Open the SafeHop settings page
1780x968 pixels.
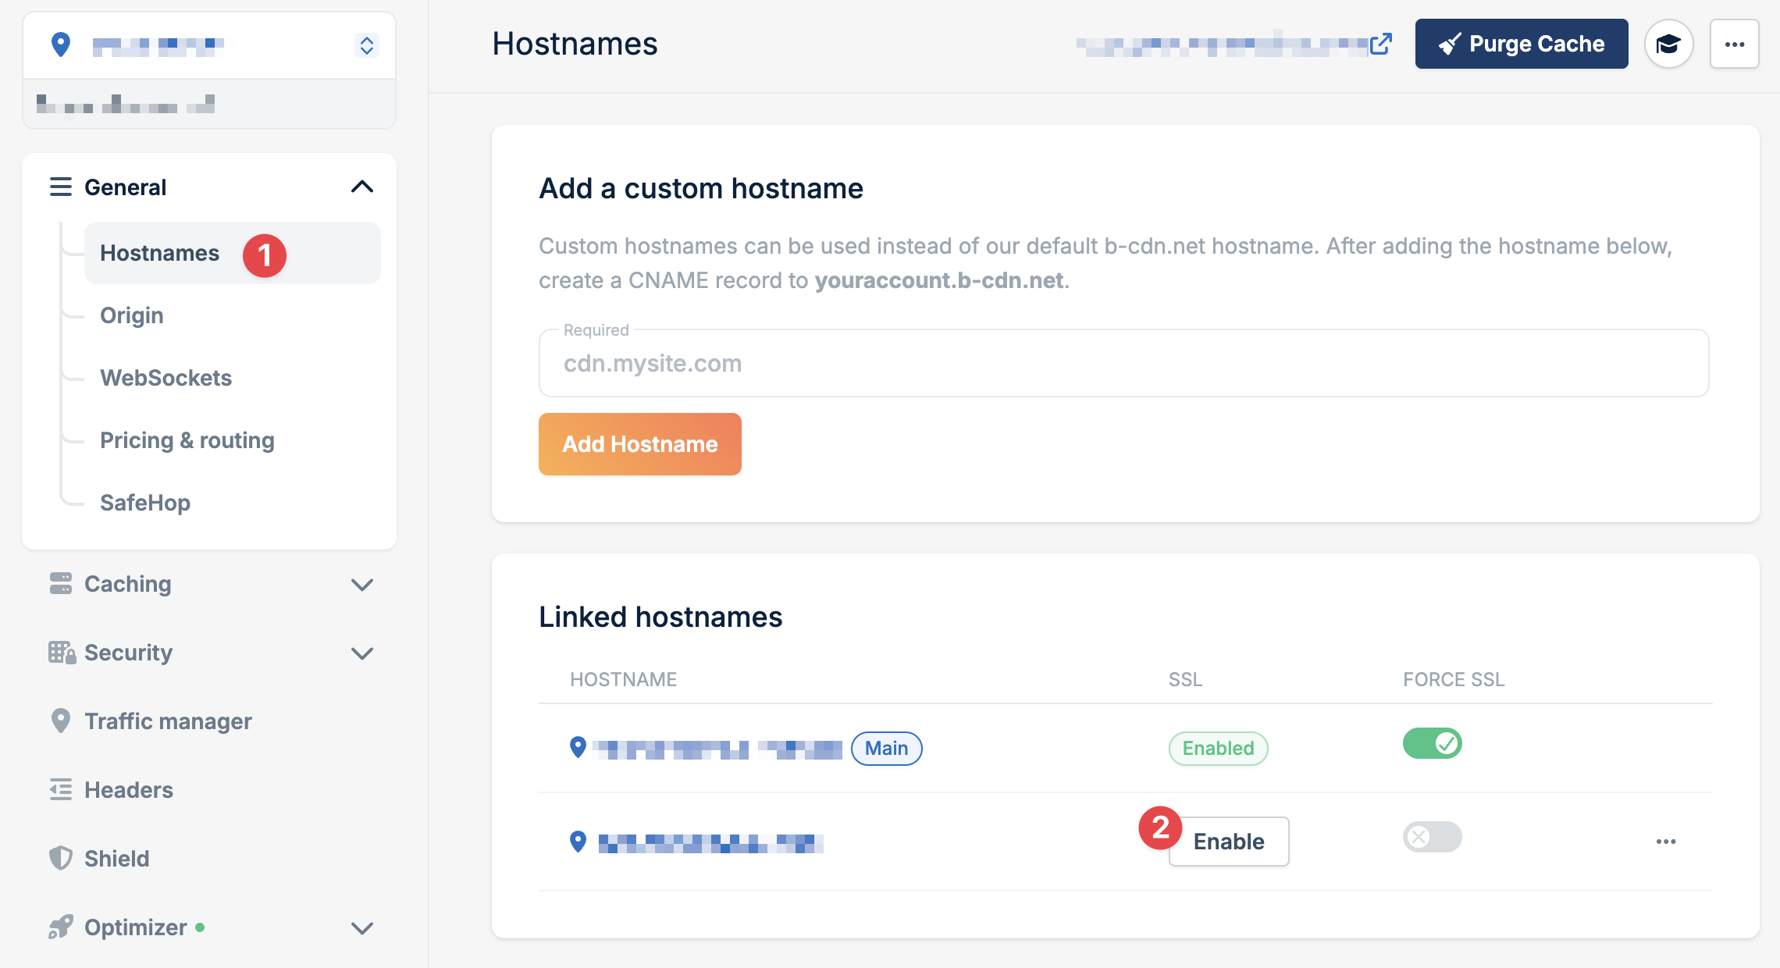coord(145,503)
